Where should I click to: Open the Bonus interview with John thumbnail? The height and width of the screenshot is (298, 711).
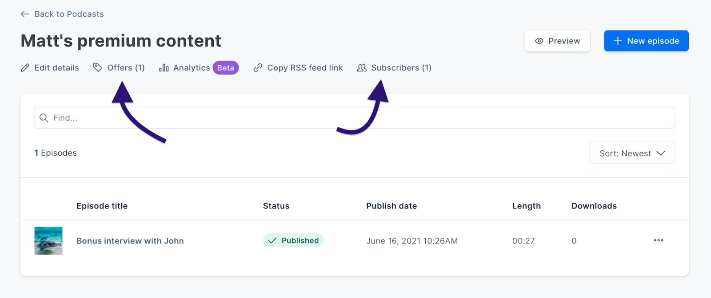point(48,241)
